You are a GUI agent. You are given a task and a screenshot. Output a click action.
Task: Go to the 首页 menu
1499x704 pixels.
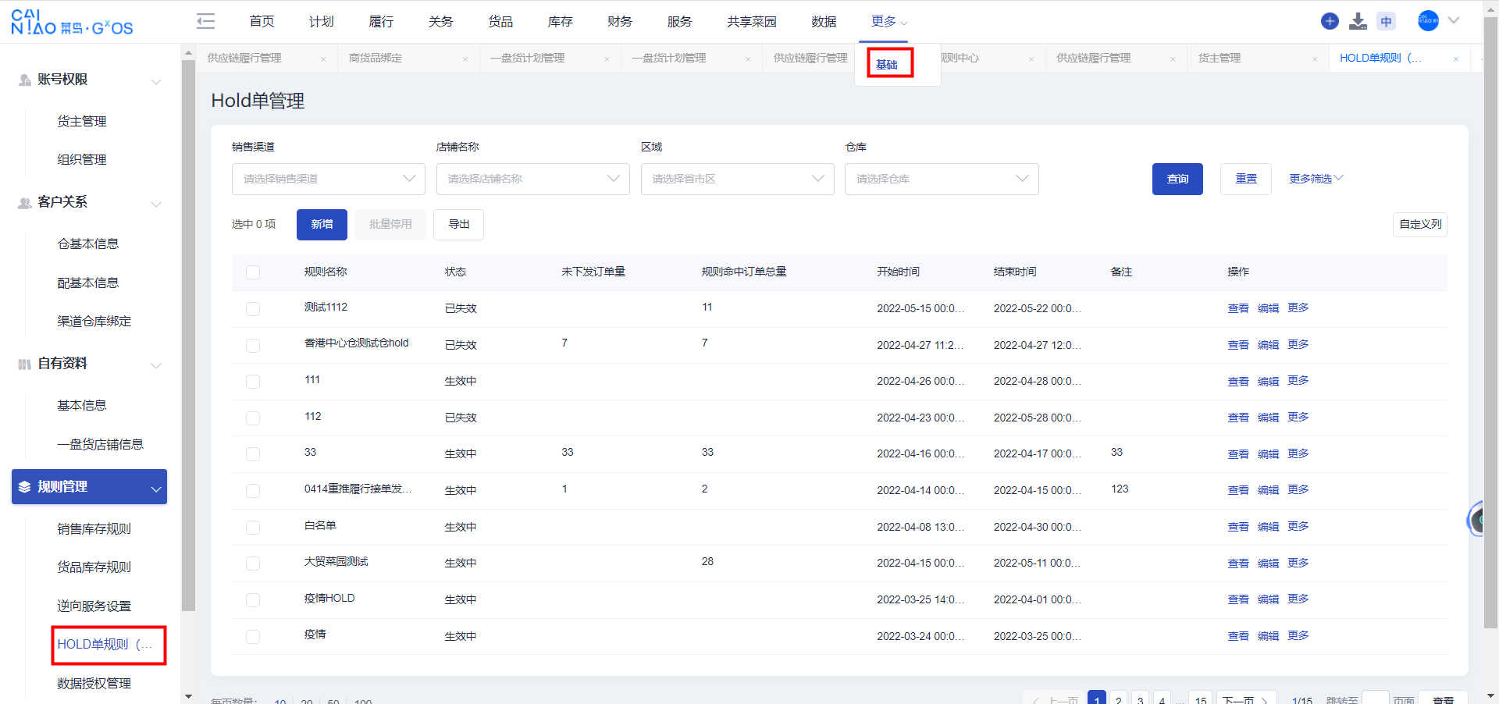tap(262, 21)
